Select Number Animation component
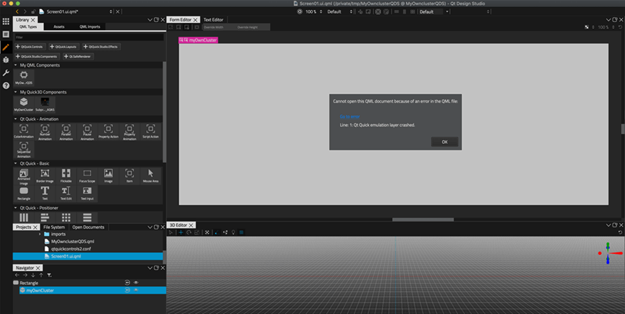This screenshot has width=625, height=314. coord(45,132)
